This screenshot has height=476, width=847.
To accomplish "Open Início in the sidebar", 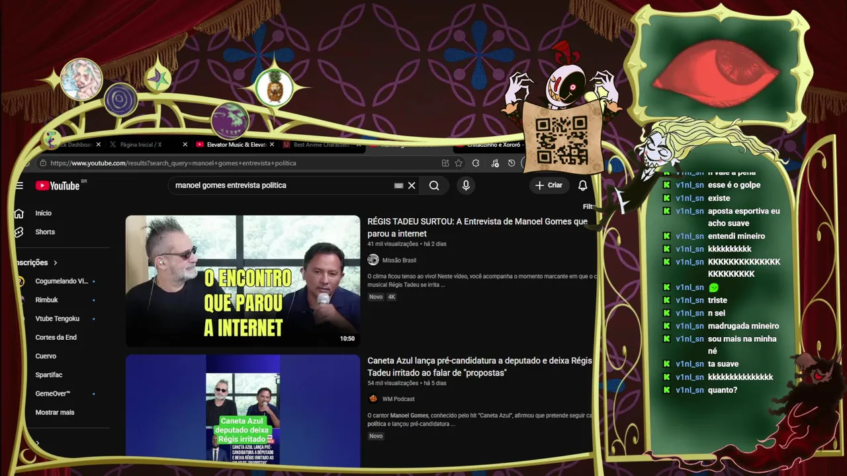I will click(44, 213).
